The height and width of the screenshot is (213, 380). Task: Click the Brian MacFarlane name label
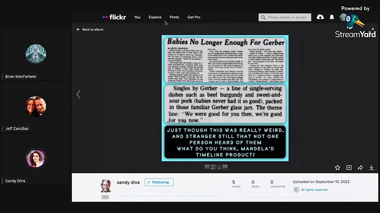click(x=21, y=76)
